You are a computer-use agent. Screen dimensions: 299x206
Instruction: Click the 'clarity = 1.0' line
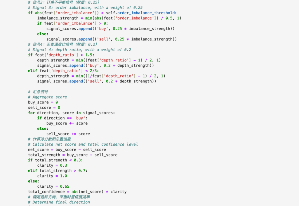tap(52, 176)
